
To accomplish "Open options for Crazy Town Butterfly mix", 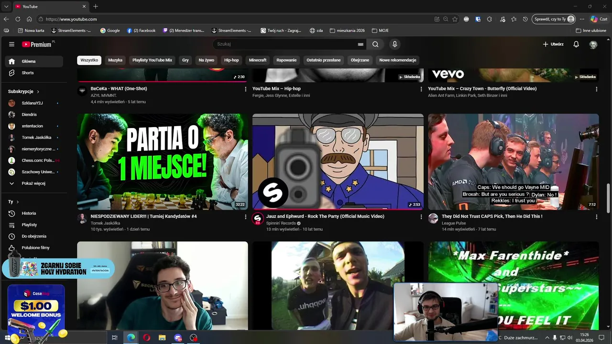I will coord(596,89).
